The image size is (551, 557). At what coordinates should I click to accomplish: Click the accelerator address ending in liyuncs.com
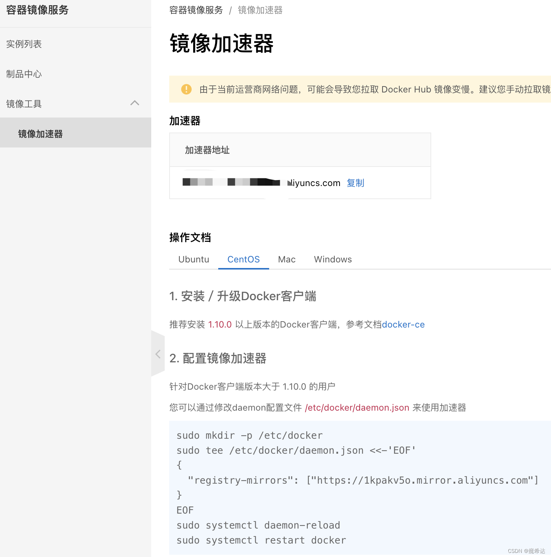pyautogui.click(x=261, y=183)
